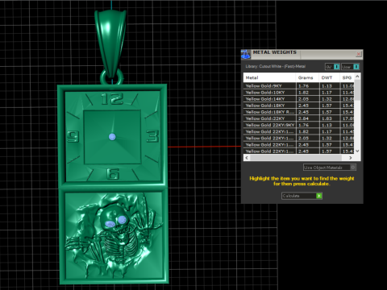Click the 1.83 DWT value

point(327,118)
